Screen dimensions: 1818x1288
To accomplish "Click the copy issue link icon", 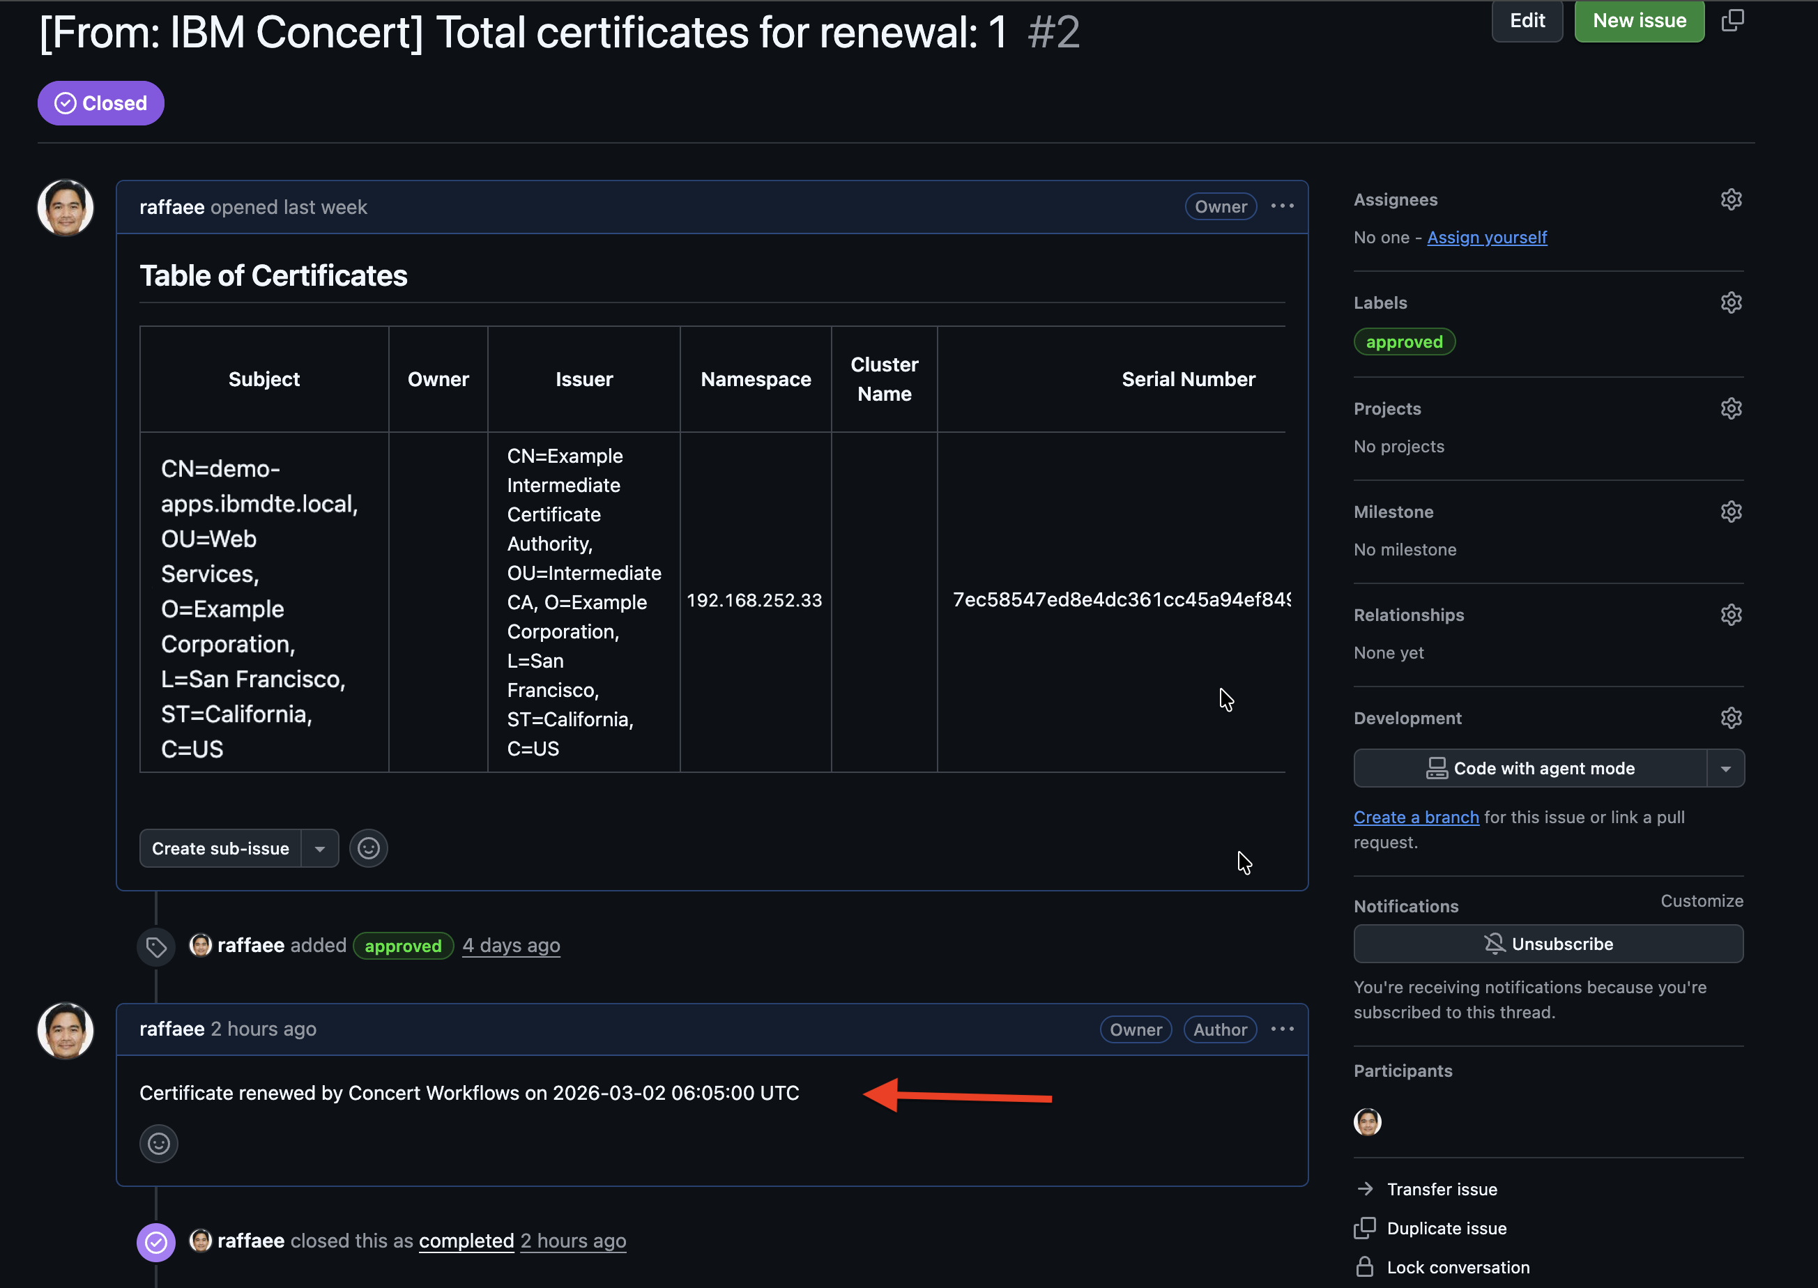I will pyautogui.click(x=1732, y=21).
